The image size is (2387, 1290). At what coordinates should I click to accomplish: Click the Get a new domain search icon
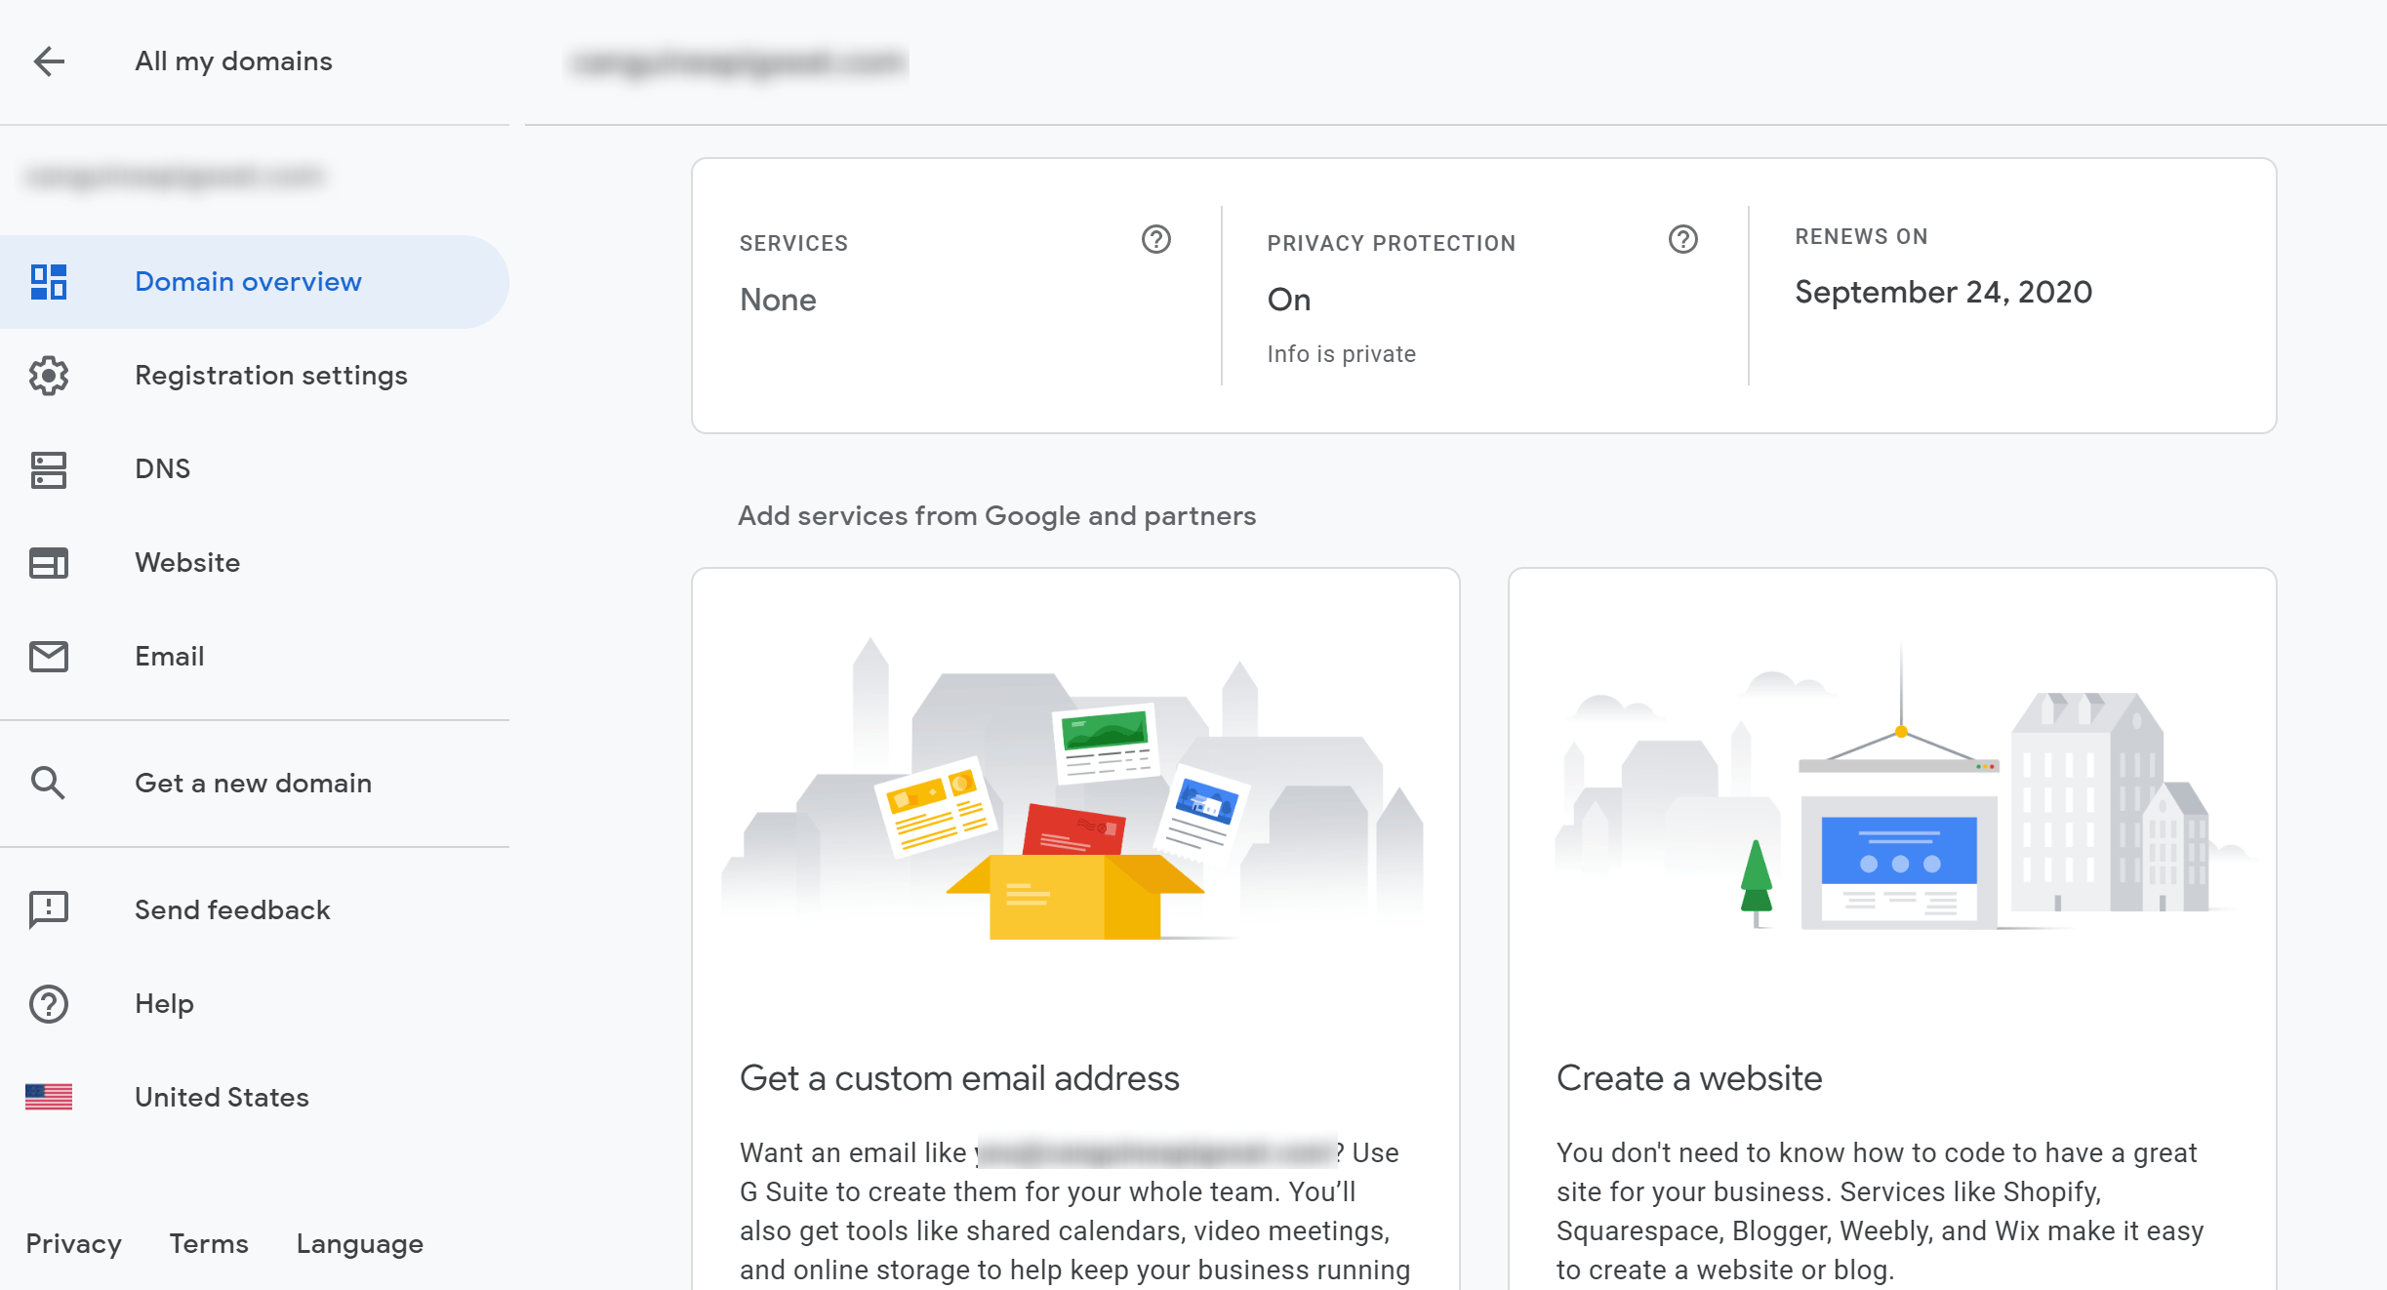(x=49, y=782)
